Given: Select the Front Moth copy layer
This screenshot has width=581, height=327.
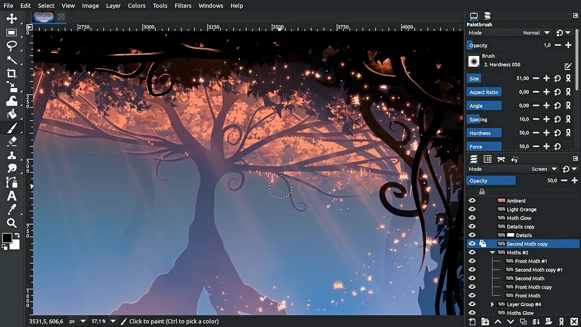Looking at the screenshot, I should [x=533, y=287].
